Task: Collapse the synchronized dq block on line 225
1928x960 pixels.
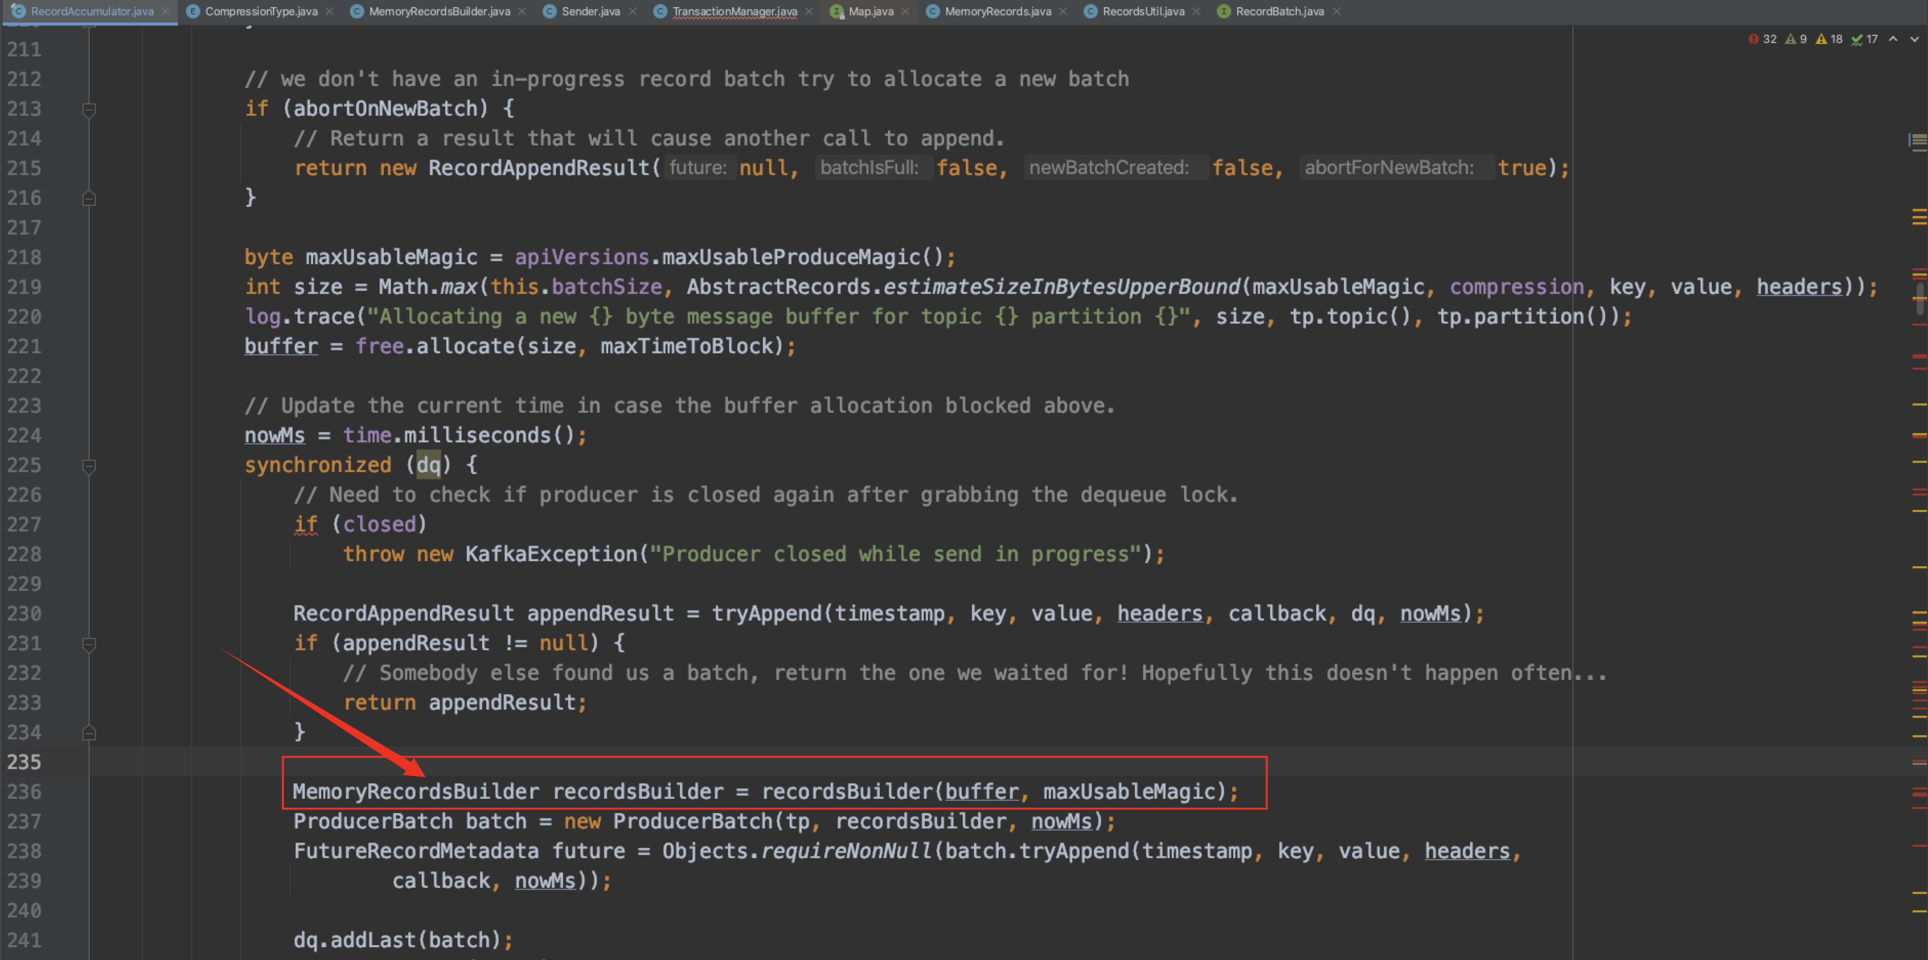Action: coord(89,466)
